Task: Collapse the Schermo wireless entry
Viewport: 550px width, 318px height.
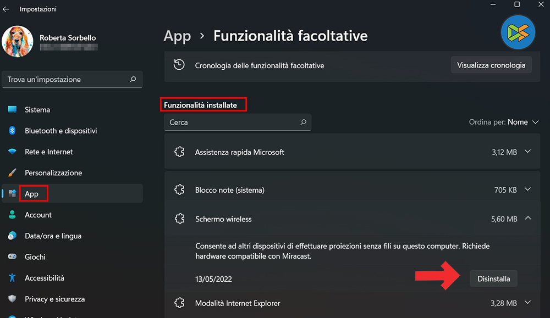Action: 528,219
